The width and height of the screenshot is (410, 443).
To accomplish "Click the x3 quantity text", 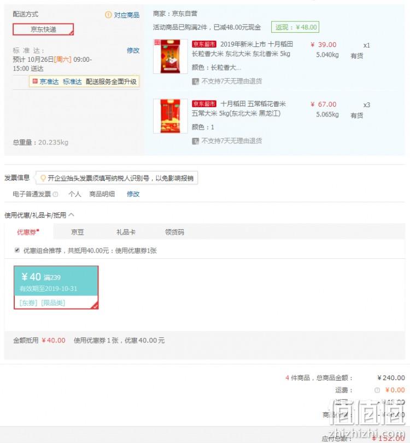I will (366, 105).
